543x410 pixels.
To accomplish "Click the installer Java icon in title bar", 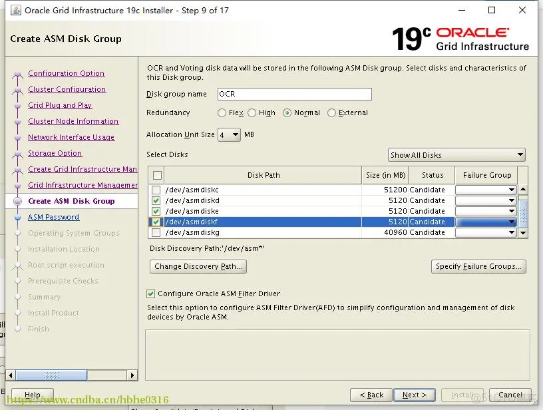I will click(x=16, y=11).
